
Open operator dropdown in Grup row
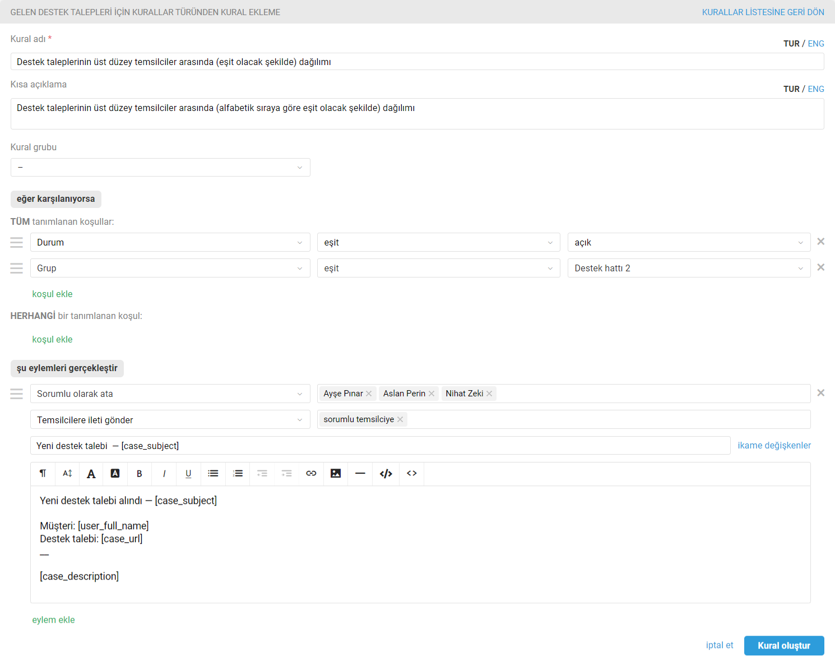pyautogui.click(x=439, y=268)
